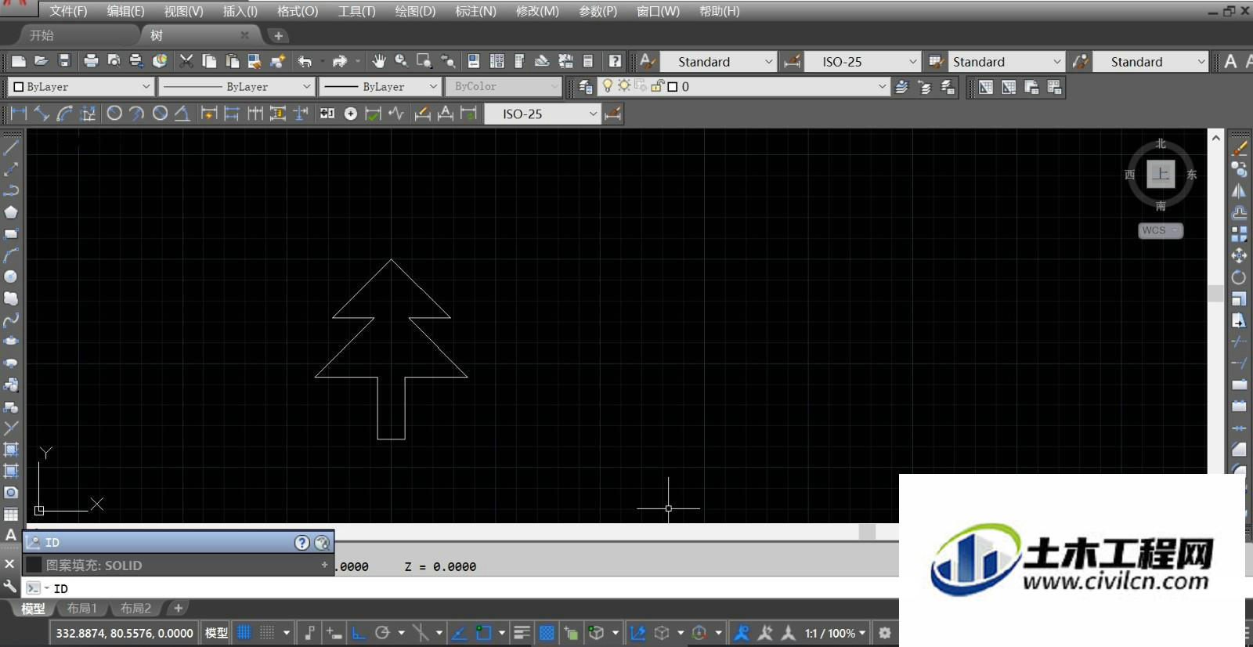Click the Rotate modify tool
The image size is (1253, 647).
1239,277
